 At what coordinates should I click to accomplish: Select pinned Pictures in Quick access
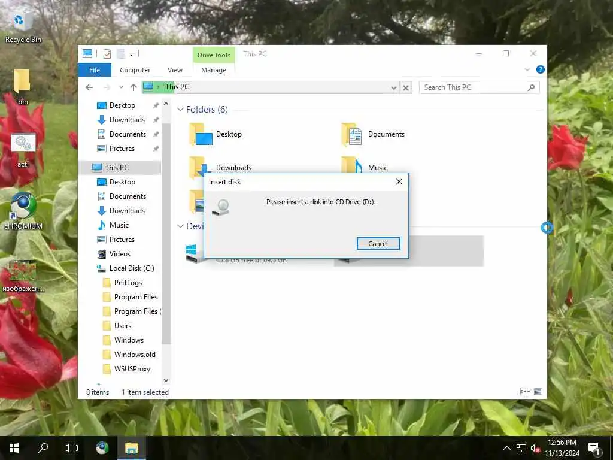122,149
